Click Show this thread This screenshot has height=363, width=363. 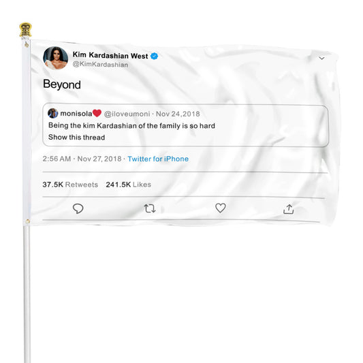click(77, 138)
